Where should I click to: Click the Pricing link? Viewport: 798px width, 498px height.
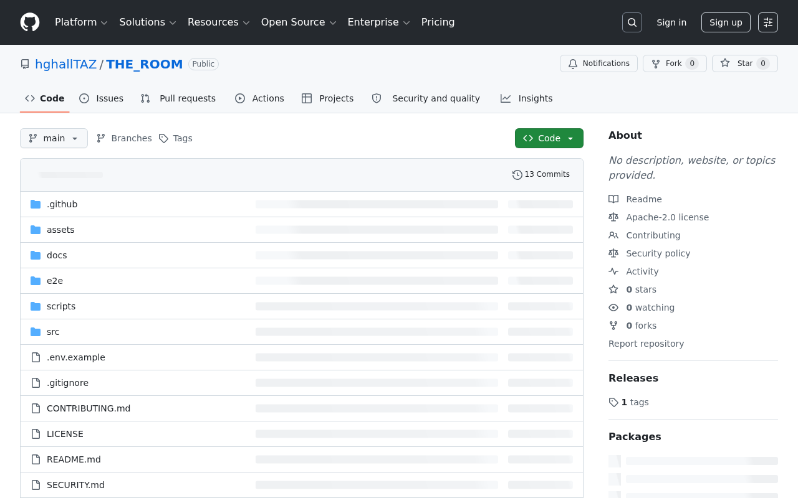coord(438,22)
